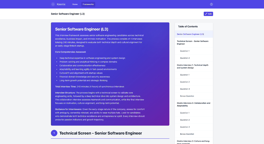This screenshot has height=144, width=264.
Task: Go to the Home navigation tab
Action: coord(75,4)
